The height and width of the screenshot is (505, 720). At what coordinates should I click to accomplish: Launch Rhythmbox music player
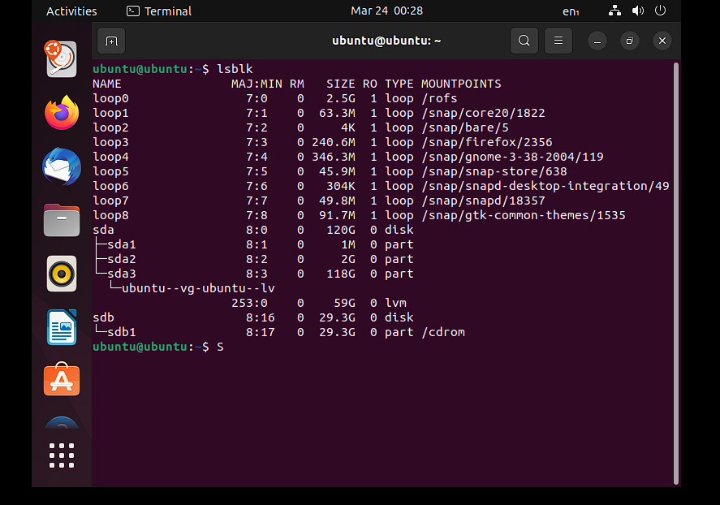tap(62, 274)
